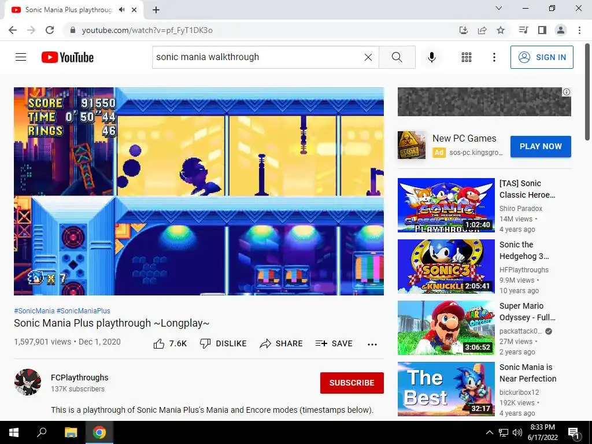View site info lock icon

point(73,30)
